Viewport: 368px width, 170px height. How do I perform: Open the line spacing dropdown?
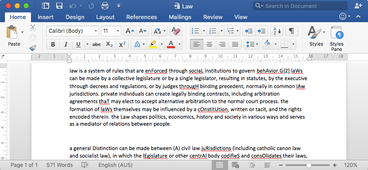(x=252, y=44)
